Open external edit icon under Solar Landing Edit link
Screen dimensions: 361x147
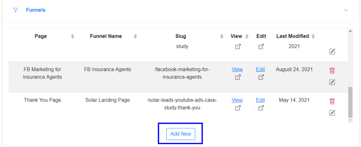[261, 108]
